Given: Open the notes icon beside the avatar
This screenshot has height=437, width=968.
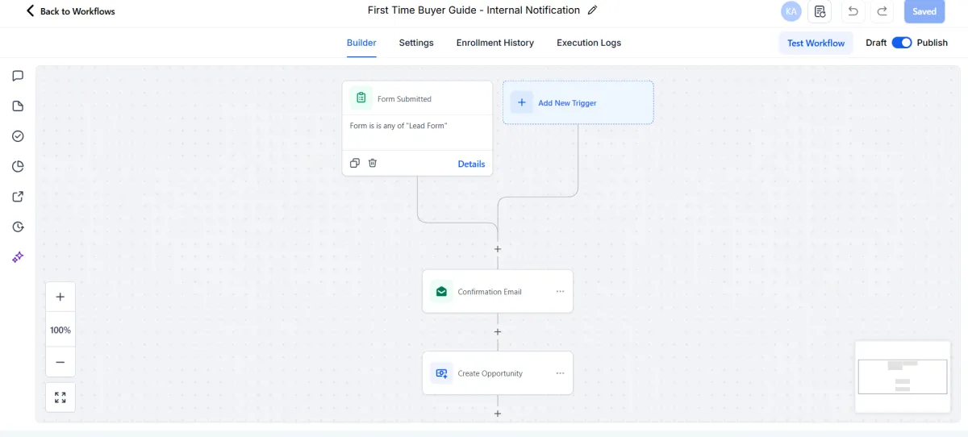Looking at the screenshot, I should tap(820, 11).
